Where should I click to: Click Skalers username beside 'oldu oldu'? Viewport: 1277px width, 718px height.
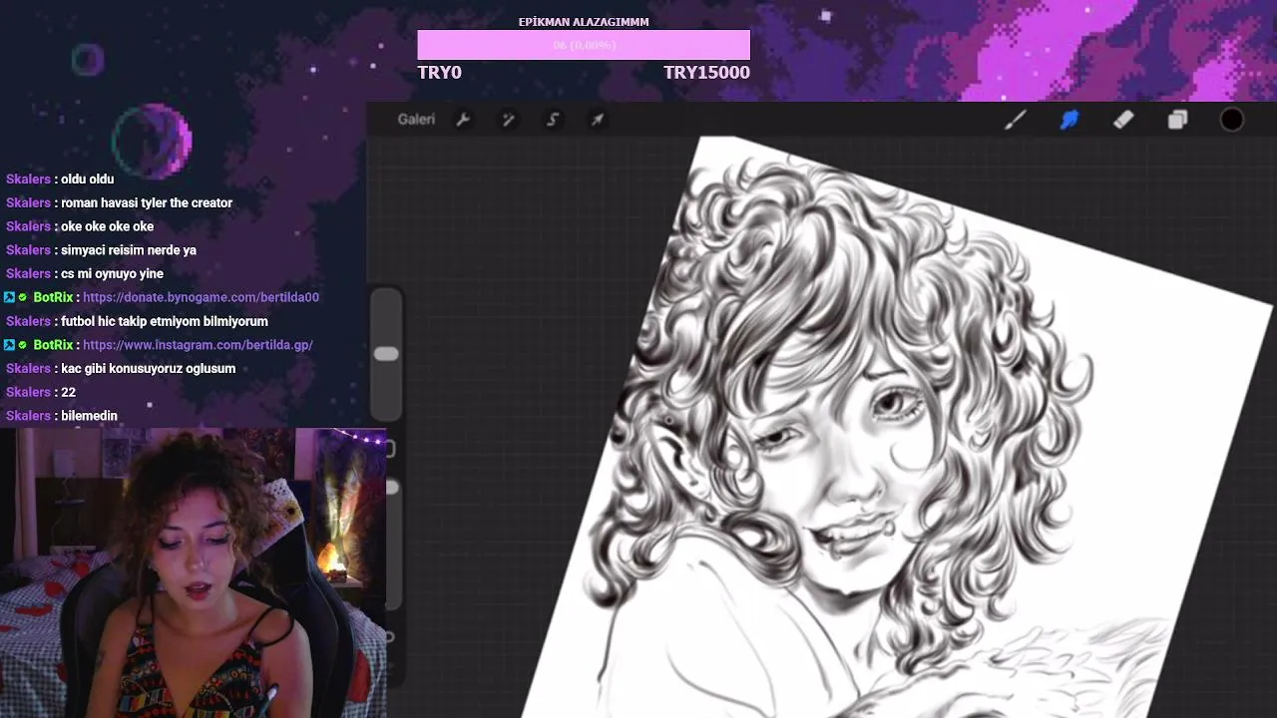point(28,179)
